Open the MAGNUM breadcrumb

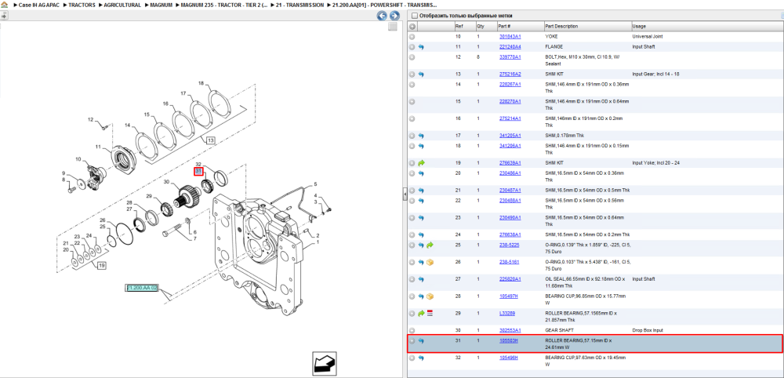pyautogui.click(x=161, y=5)
